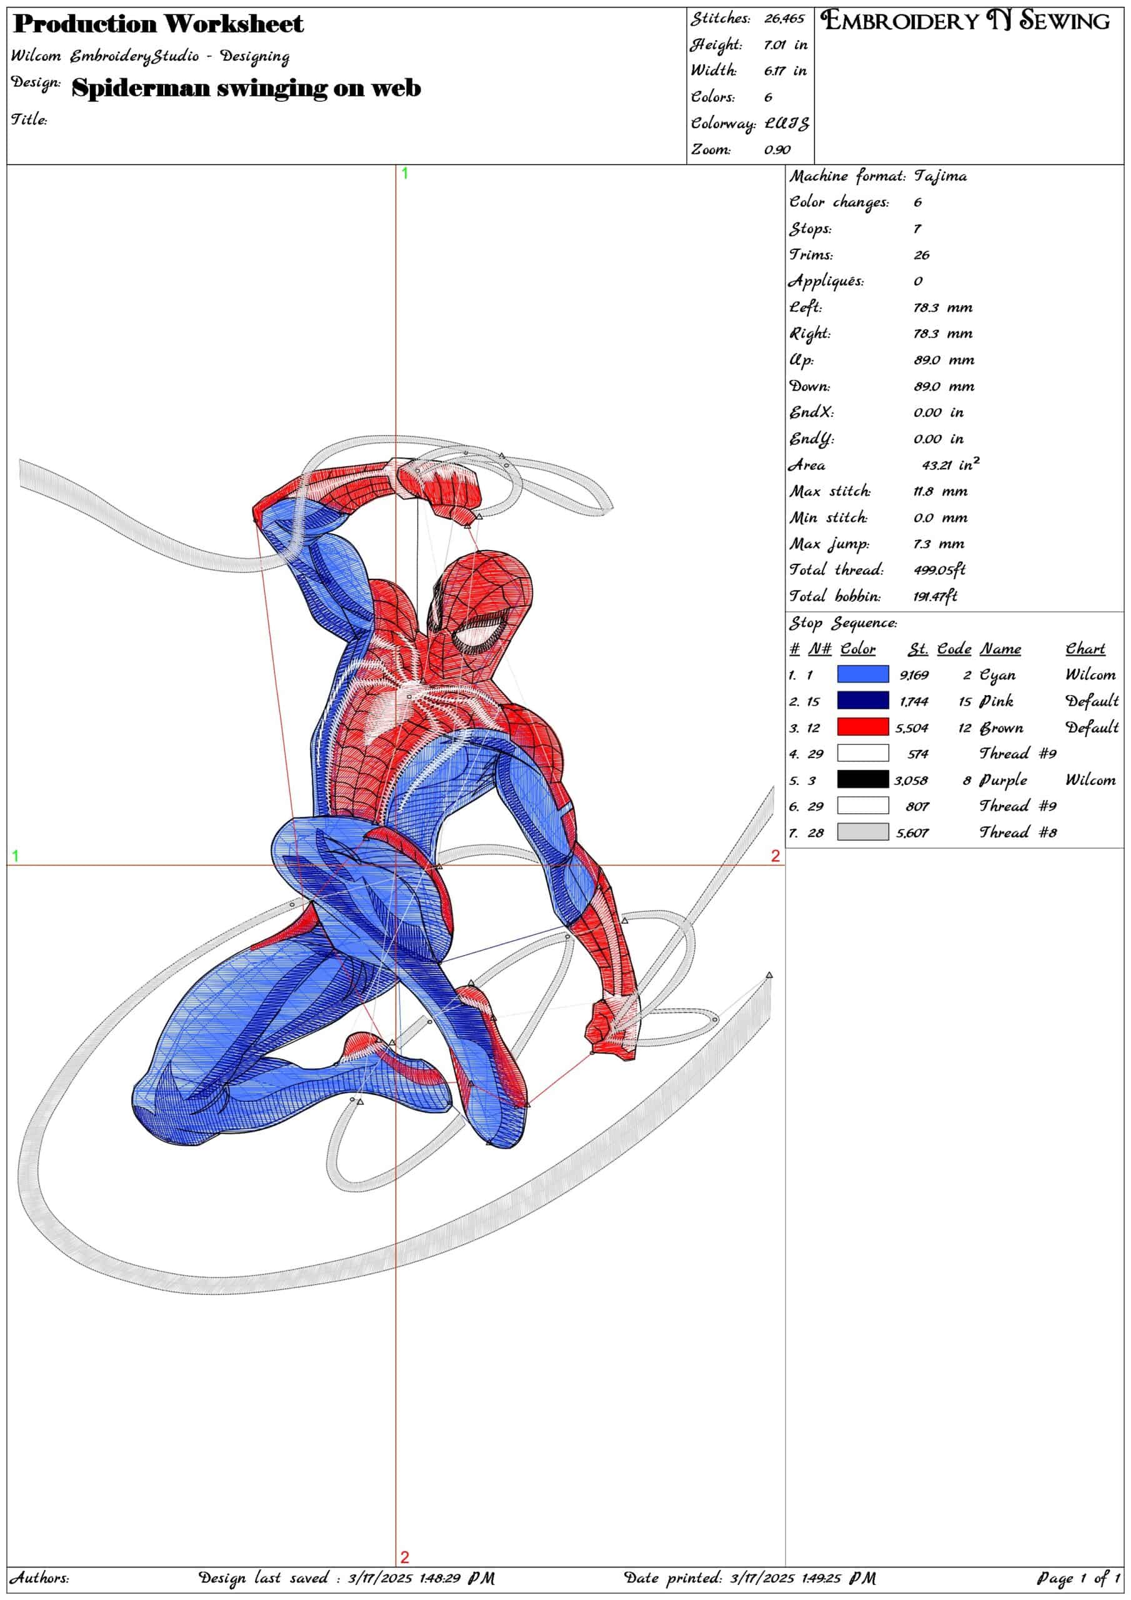Select the black Purple thread swatch
This screenshot has width=1131, height=1600.
point(863,779)
